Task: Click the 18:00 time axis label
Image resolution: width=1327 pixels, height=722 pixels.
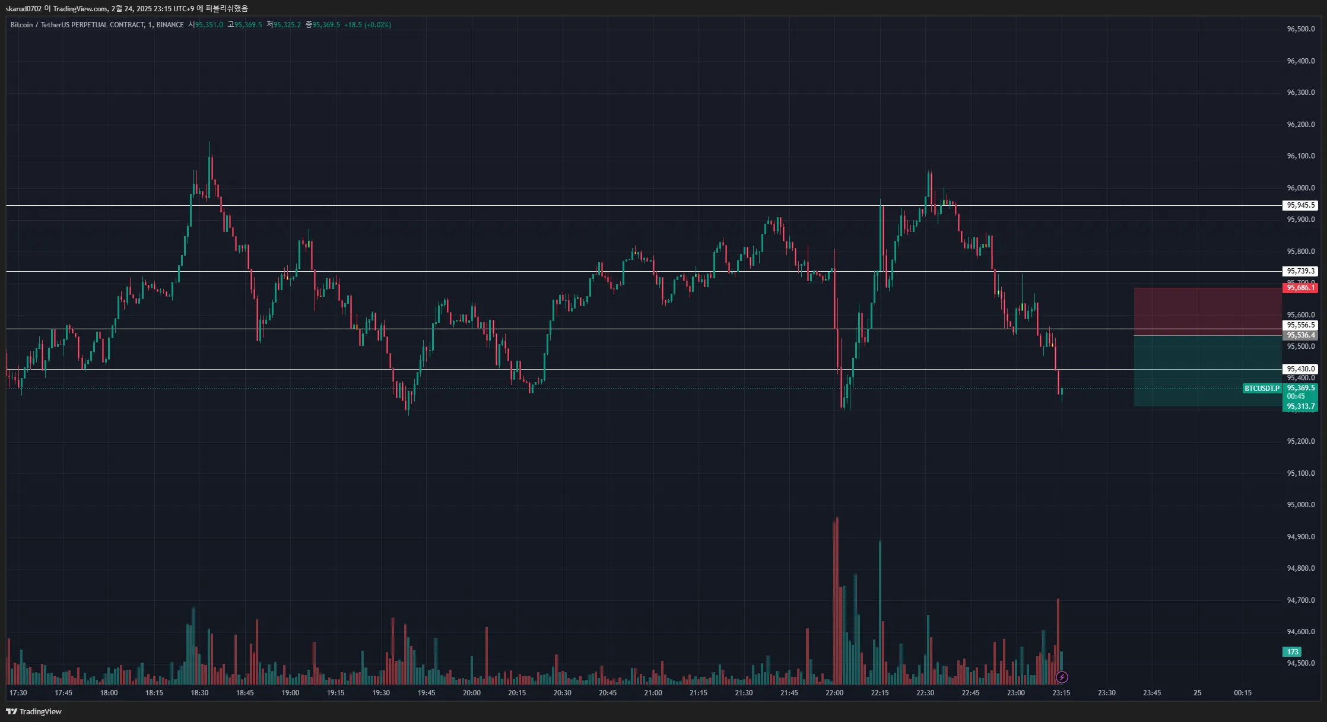Action: 109,693
